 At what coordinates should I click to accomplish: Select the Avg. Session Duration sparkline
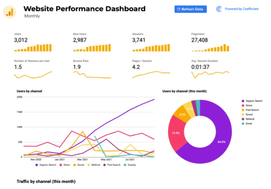(210, 75)
